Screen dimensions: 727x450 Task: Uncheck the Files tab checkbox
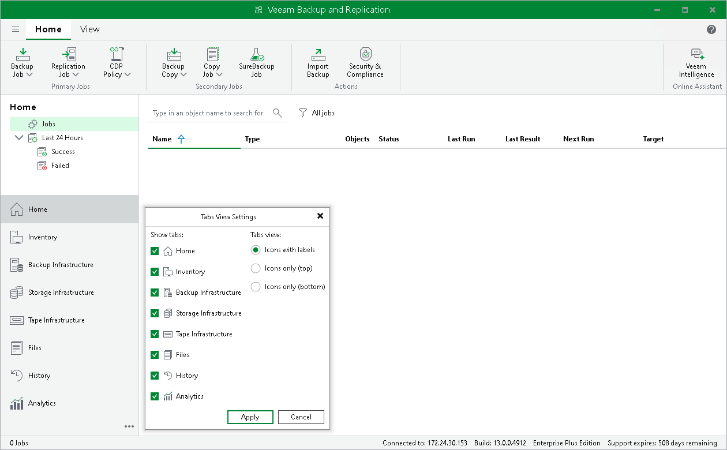155,355
